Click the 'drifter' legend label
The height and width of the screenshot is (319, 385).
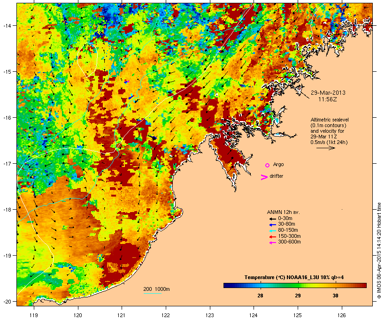coord(276,176)
